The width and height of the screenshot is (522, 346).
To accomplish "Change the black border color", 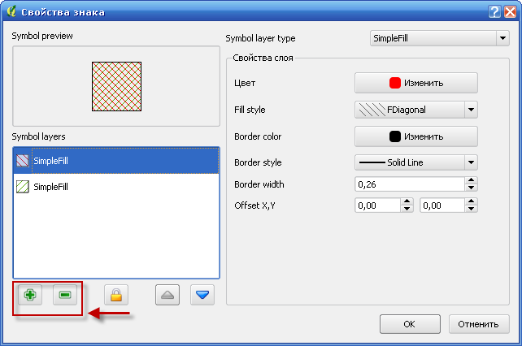I will pos(415,136).
